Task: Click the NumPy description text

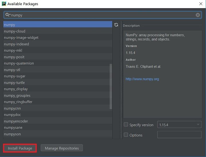Action: [155, 37]
